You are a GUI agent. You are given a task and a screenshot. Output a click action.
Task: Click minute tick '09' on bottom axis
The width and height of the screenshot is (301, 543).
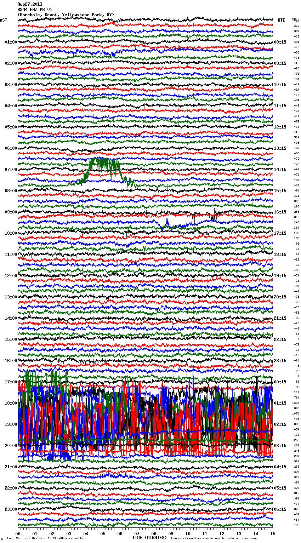171,533
